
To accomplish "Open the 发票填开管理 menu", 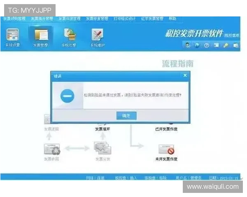I will 42,19.
